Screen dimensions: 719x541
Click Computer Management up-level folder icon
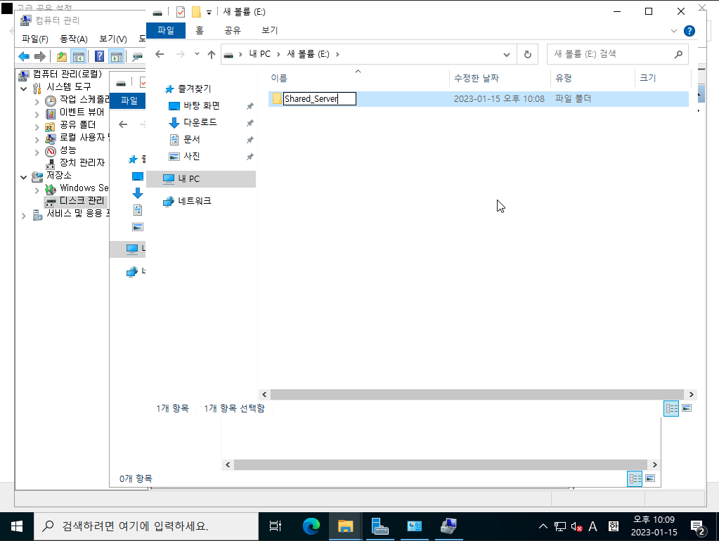tap(62, 56)
